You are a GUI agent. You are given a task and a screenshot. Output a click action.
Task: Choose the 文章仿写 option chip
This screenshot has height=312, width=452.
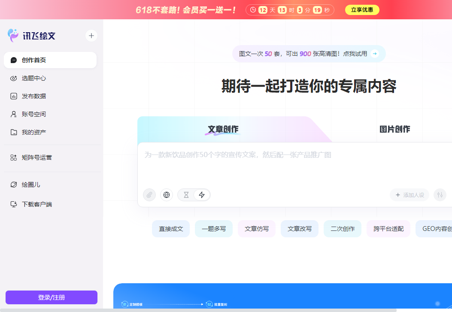pyautogui.click(x=257, y=229)
